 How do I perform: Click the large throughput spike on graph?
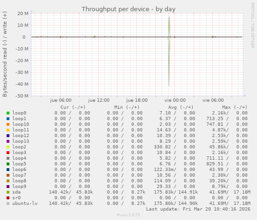[169, 51]
